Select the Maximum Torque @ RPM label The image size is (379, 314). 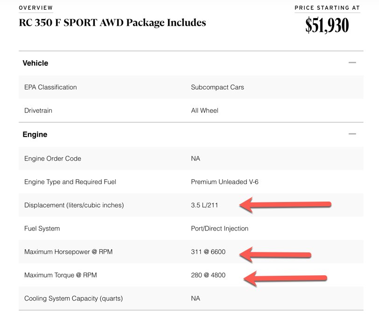click(x=60, y=275)
